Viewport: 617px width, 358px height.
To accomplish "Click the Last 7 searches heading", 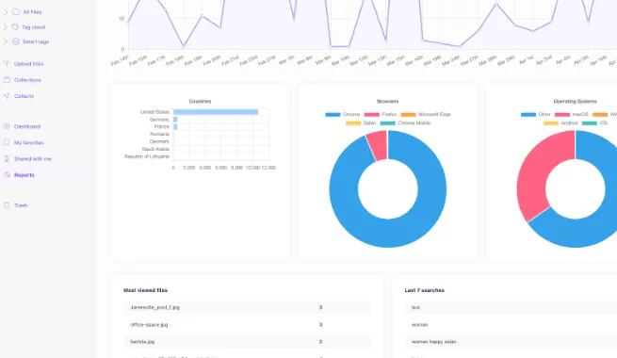I will (424, 290).
